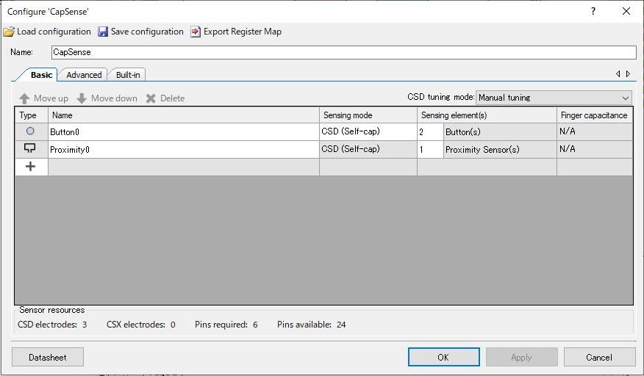Image resolution: width=644 pixels, height=376 pixels.
Task: Click the Export Register Map icon
Action: (x=196, y=32)
